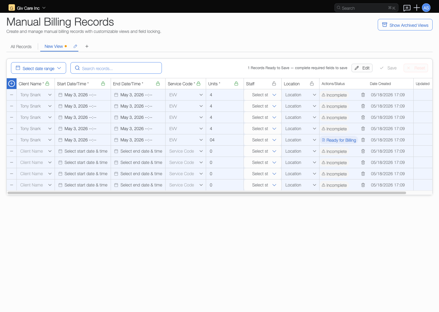The height and width of the screenshot is (312, 439).
Task: Open the Select date range dropdown
Action: coord(38,68)
